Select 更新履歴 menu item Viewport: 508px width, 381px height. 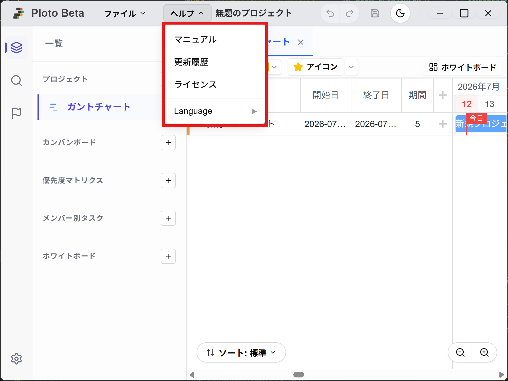pyautogui.click(x=215, y=62)
